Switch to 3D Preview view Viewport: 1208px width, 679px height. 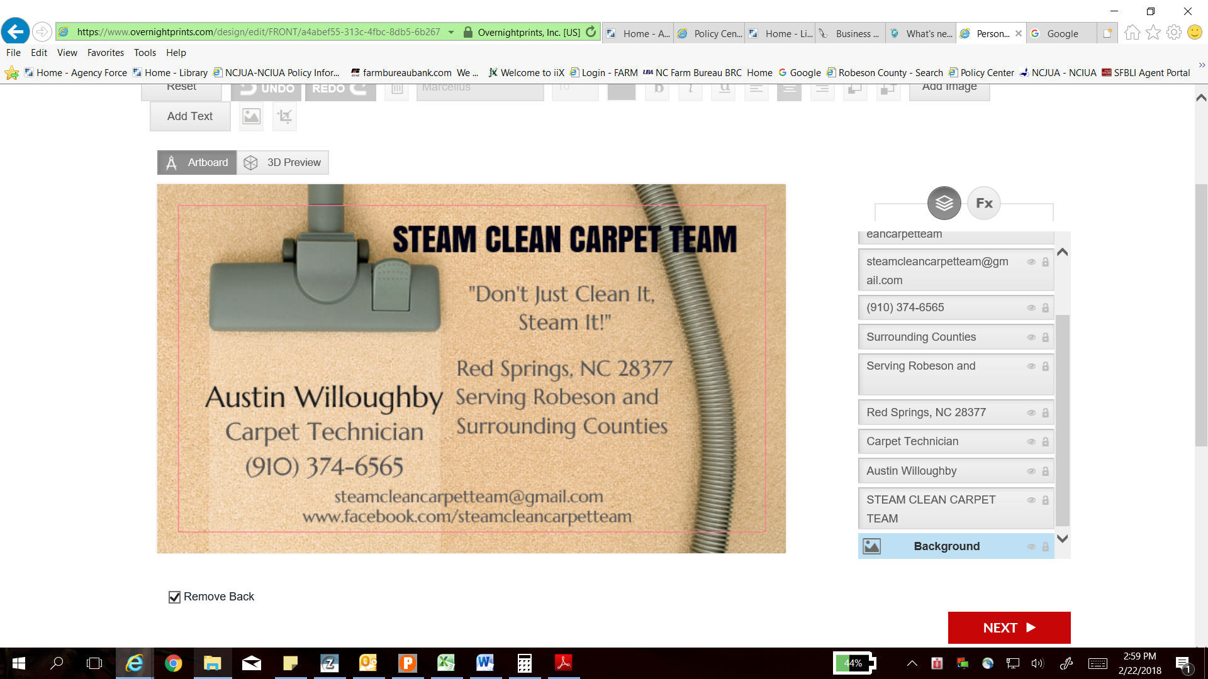(x=283, y=162)
